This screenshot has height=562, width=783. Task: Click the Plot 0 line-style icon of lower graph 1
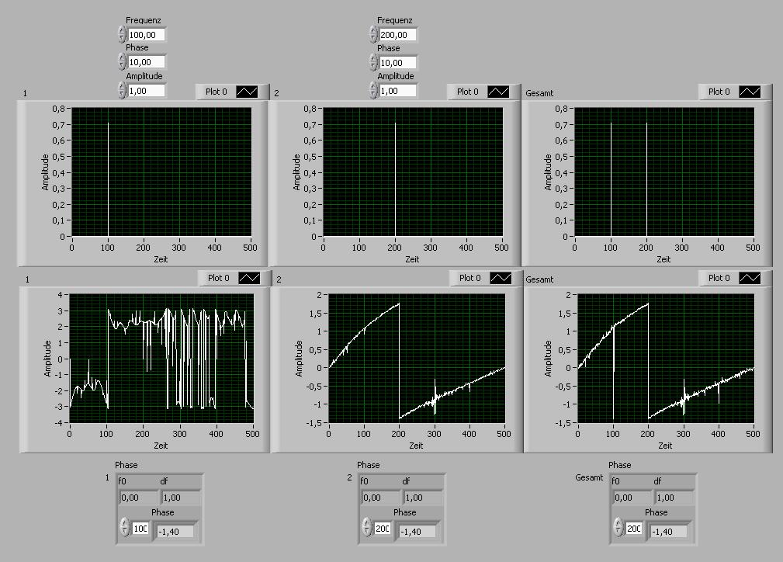pyautogui.click(x=249, y=278)
